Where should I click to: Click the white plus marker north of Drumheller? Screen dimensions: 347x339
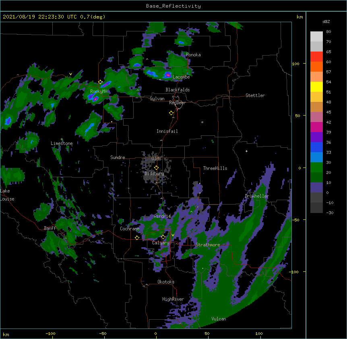(246, 151)
